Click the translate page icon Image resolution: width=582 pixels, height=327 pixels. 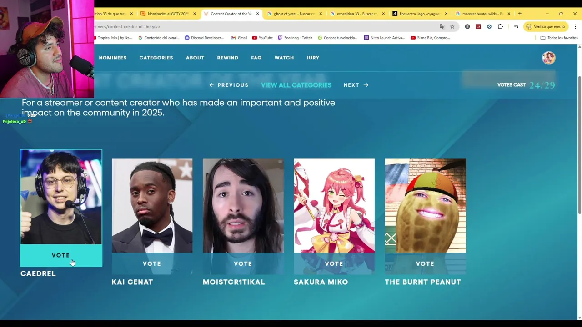point(442,26)
